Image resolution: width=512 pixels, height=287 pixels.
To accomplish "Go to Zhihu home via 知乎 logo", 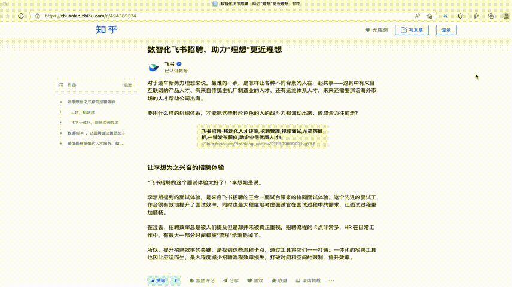I will click(x=106, y=30).
